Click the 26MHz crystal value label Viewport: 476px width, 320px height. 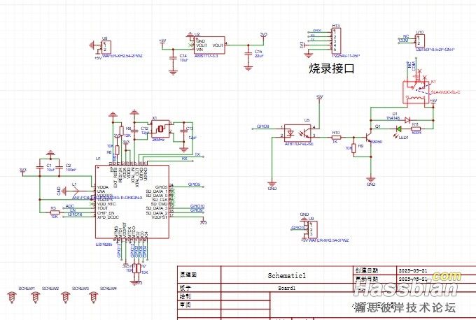coord(158,140)
